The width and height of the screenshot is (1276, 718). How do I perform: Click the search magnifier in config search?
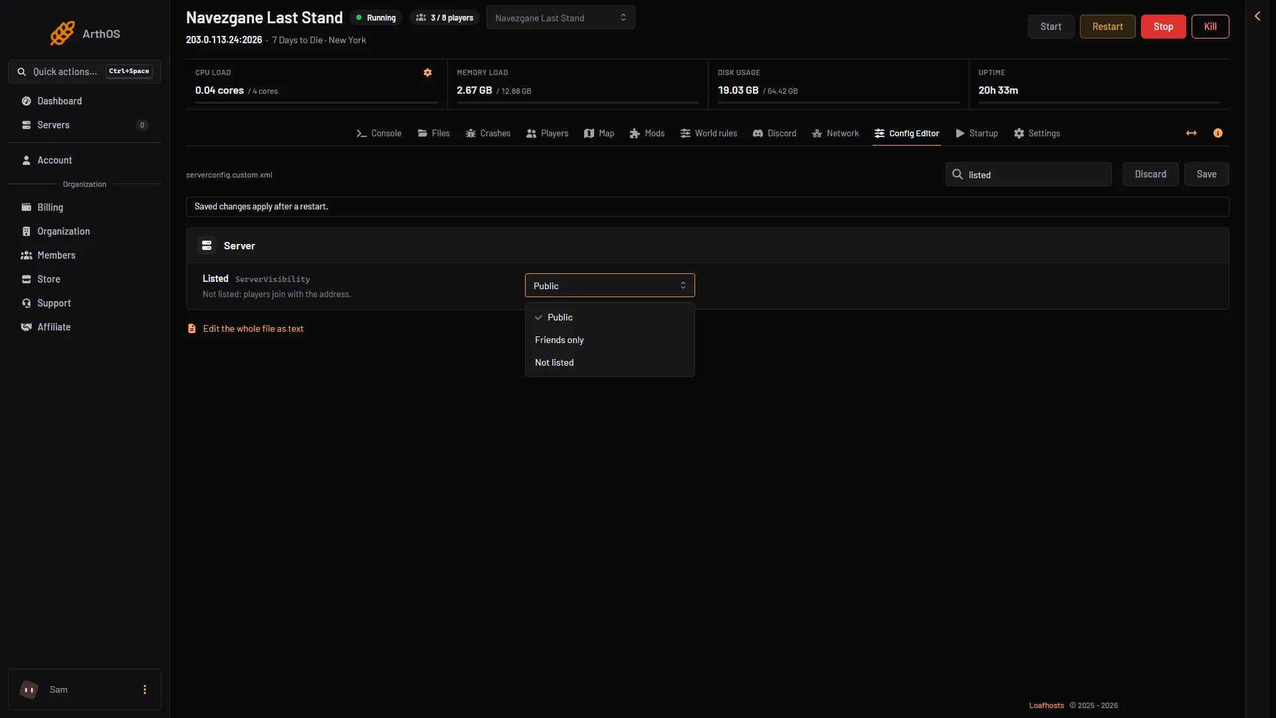click(x=958, y=174)
